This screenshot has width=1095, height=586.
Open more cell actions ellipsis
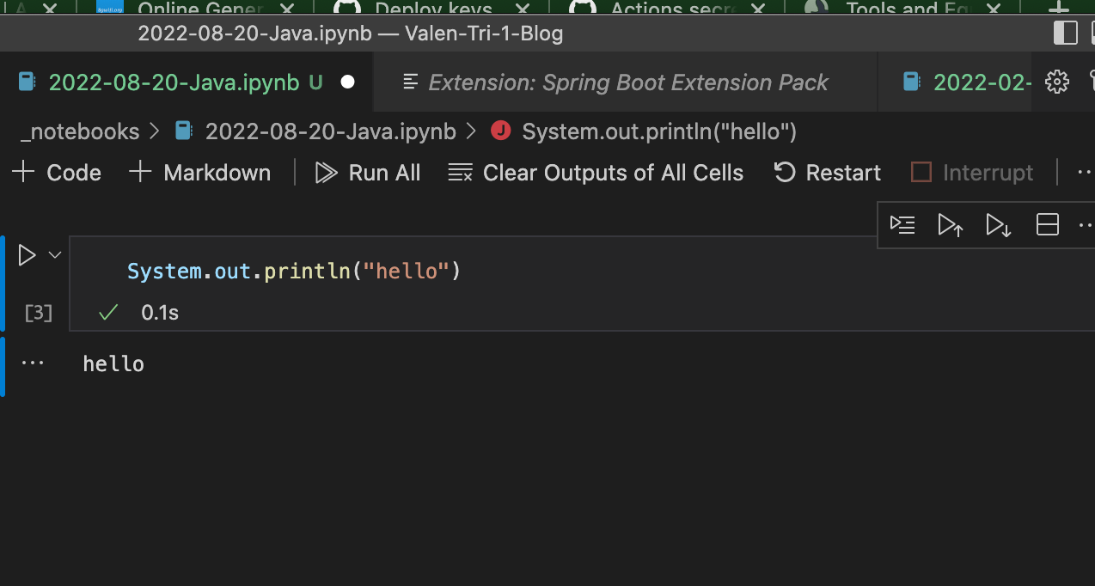tap(1086, 225)
